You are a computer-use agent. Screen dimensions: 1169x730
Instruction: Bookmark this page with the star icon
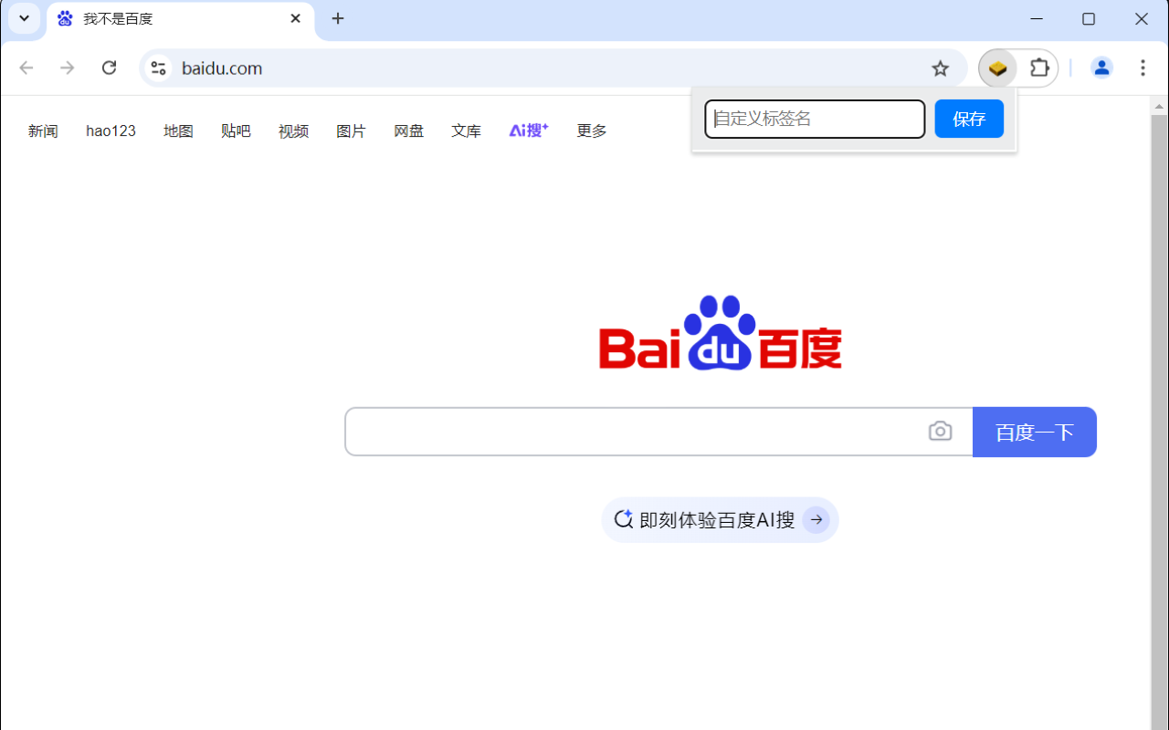coord(941,68)
